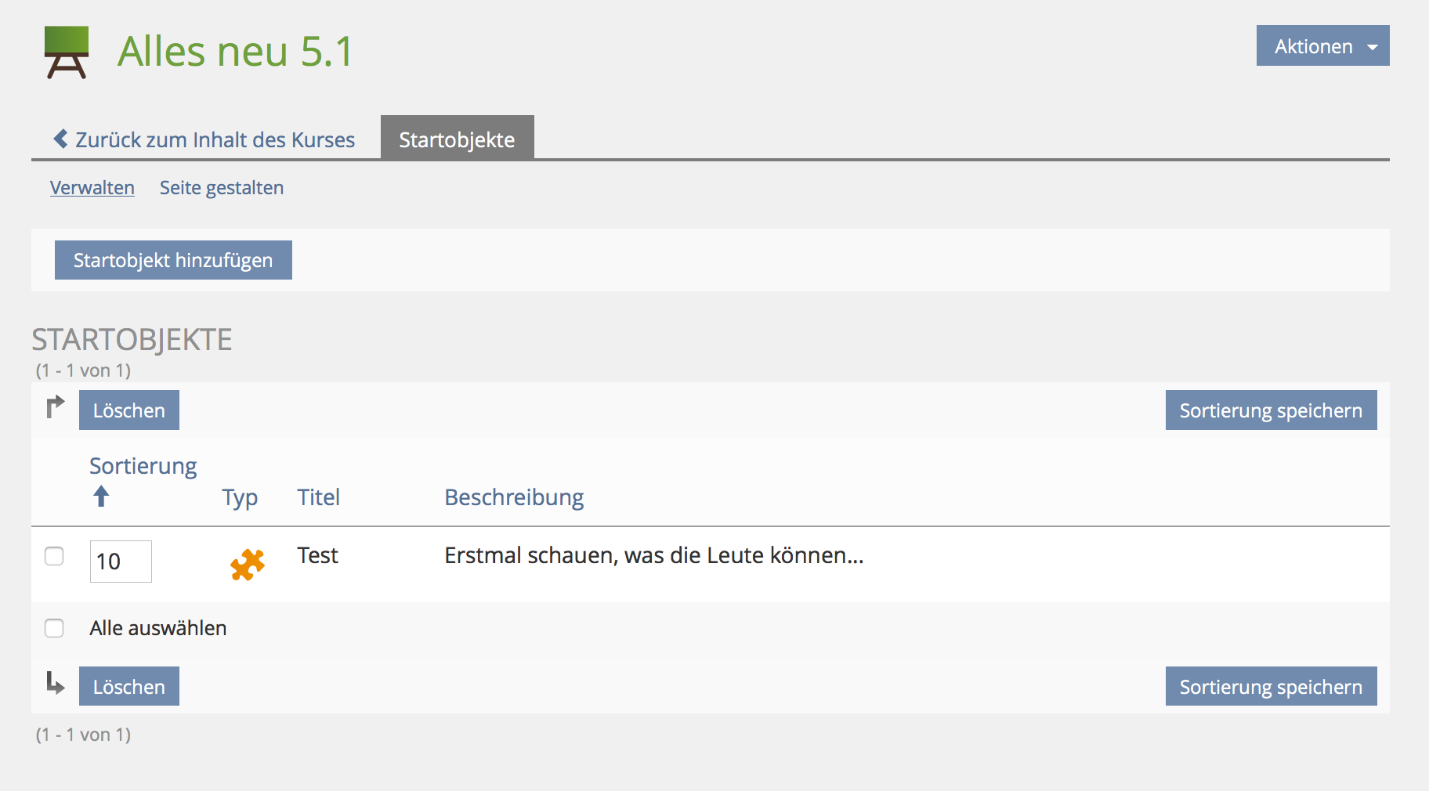This screenshot has height=791, width=1429.
Task: Click the Sortierung ascending arrow icon
Action: tap(101, 497)
